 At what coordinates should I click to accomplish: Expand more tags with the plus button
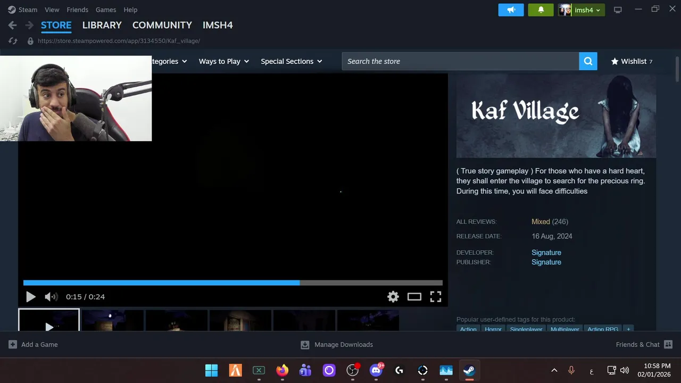tap(629, 329)
